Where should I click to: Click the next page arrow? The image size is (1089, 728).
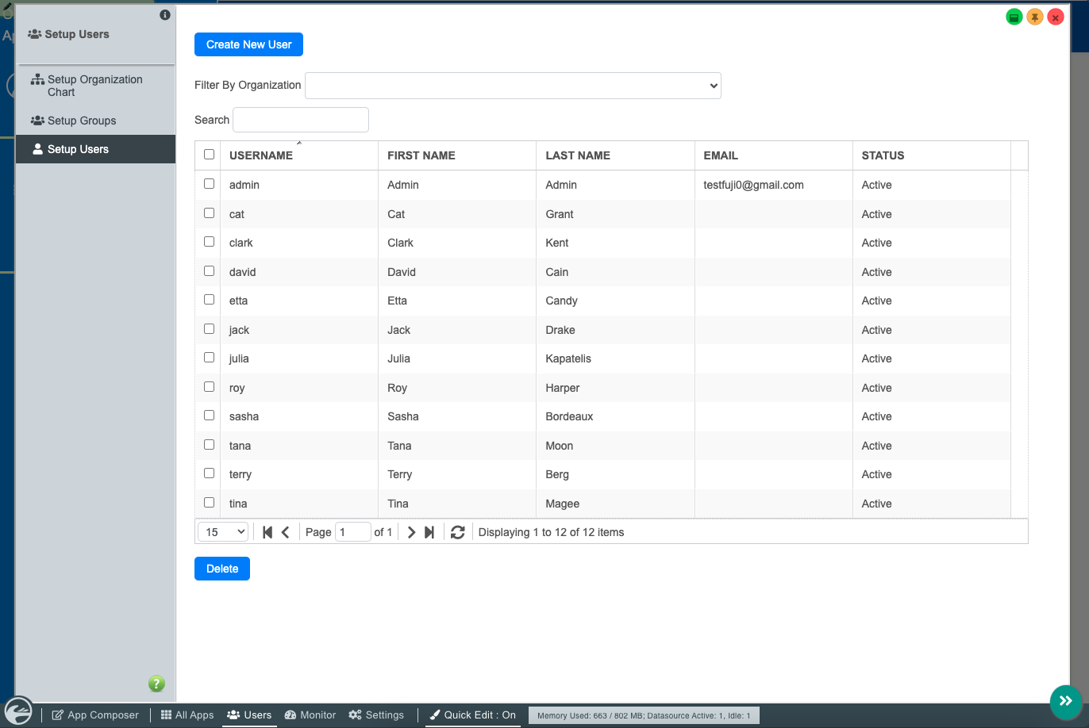click(x=411, y=532)
